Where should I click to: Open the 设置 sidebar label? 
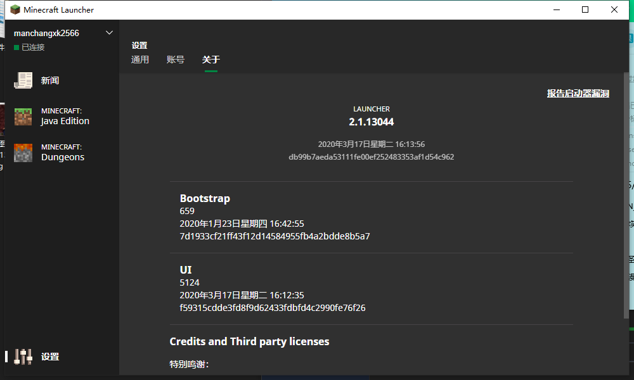(x=49, y=357)
